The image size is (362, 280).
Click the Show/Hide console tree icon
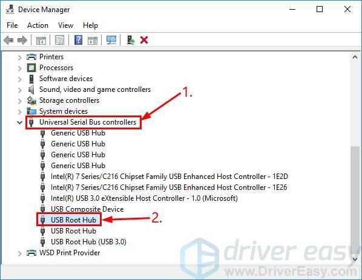click(41, 41)
